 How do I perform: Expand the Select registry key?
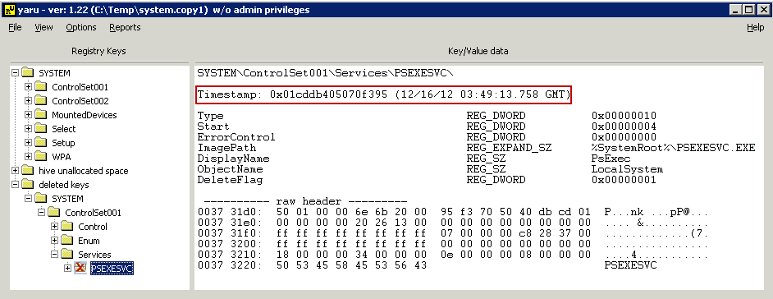coord(28,129)
